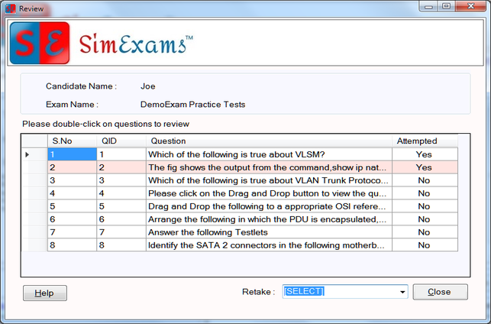Image resolution: width=491 pixels, height=324 pixels.
Task: Sort by the Question column header
Action: (269, 141)
